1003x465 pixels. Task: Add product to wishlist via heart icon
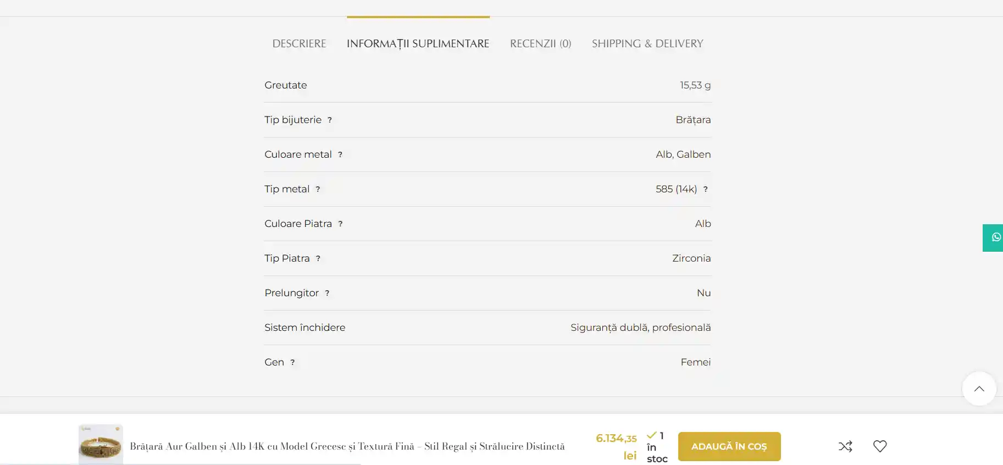coord(880,446)
